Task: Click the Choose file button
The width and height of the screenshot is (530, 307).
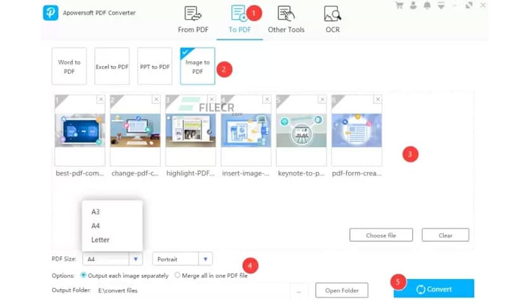Action: click(381, 235)
